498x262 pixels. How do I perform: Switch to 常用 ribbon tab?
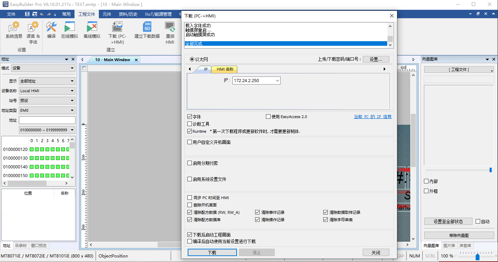click(66, 14)
